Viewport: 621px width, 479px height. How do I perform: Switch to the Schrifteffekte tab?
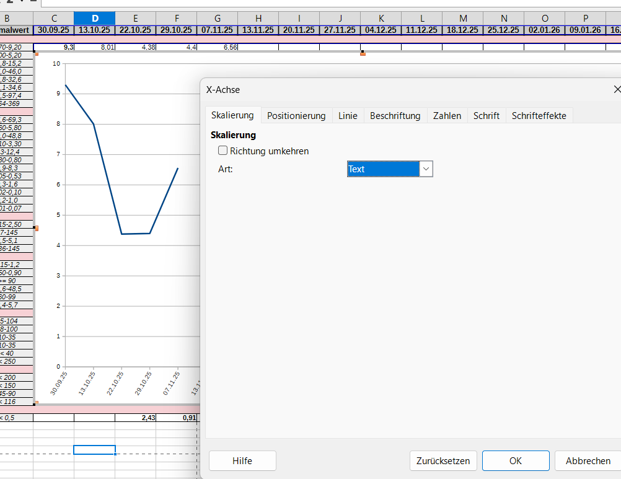539,116
